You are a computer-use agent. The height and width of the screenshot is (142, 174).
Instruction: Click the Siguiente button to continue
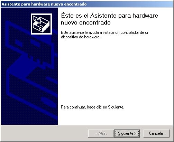[x=127, y=133]
